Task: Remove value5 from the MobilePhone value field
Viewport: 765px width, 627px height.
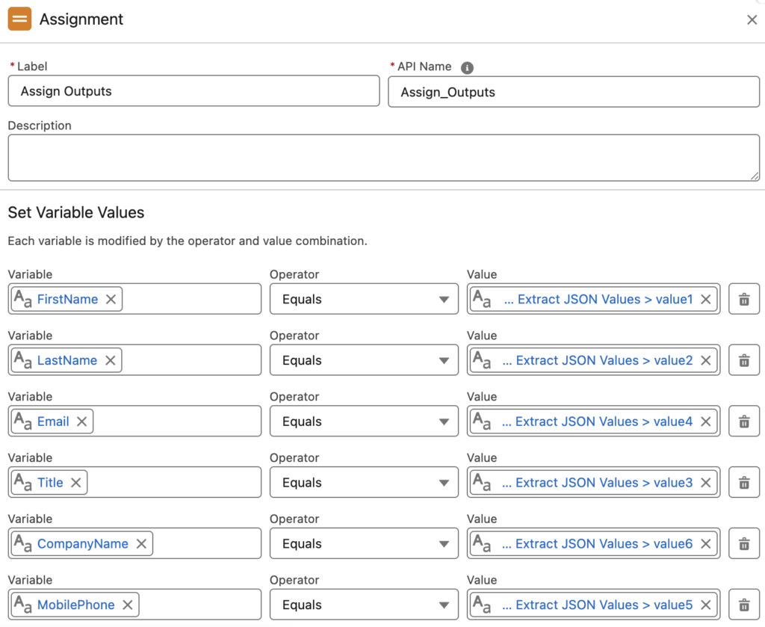Action: (x=705, y=604)
